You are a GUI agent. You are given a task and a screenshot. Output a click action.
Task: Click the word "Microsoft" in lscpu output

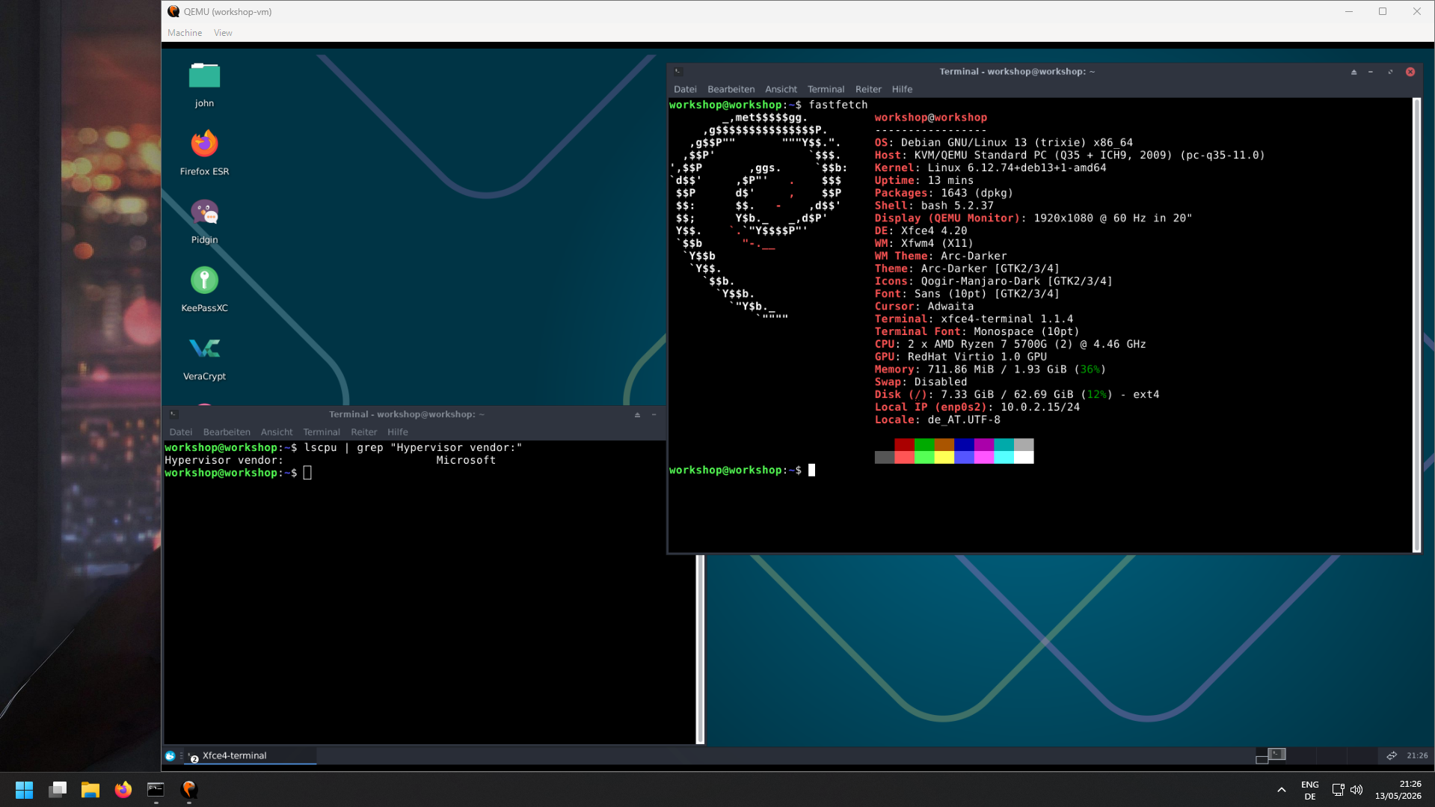click(466, 460)
